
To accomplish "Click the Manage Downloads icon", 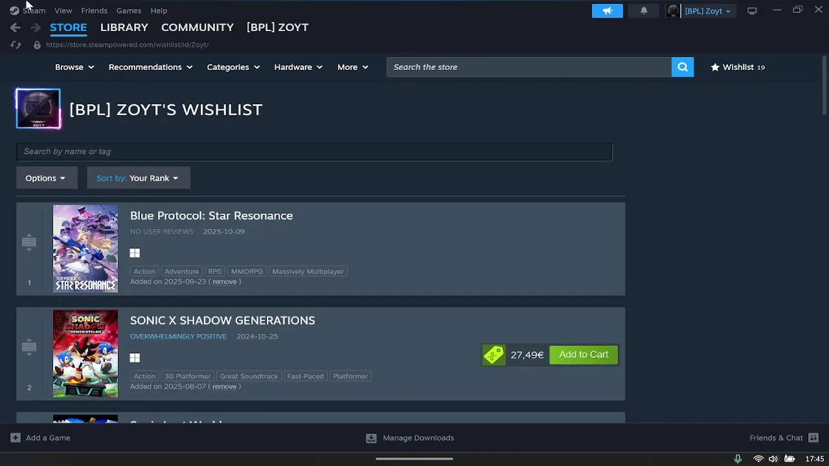I will pyautogui.click(x=371, y=438).
